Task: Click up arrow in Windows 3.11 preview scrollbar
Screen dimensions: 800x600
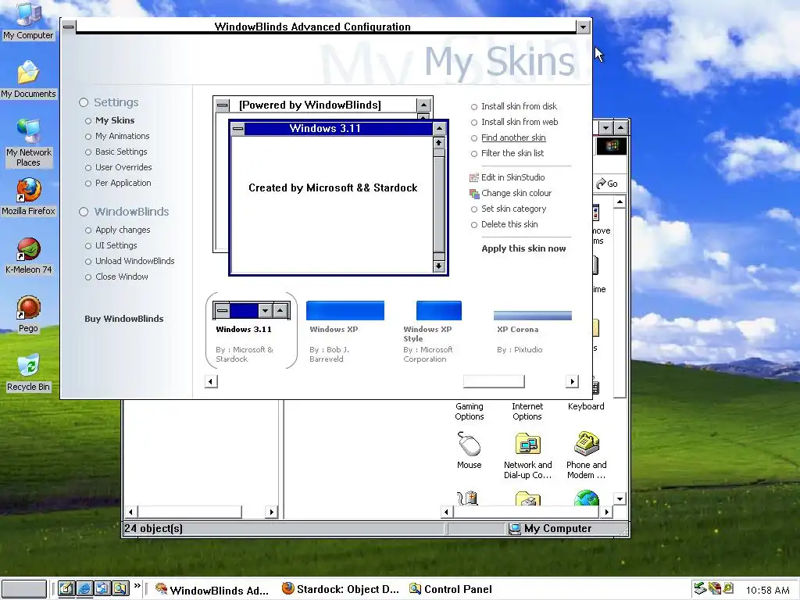Action: [x=439, y=144]
